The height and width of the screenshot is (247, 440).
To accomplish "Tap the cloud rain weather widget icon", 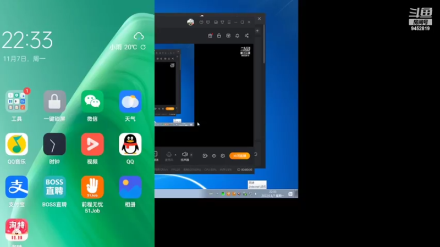I will (x=139, y=36).
